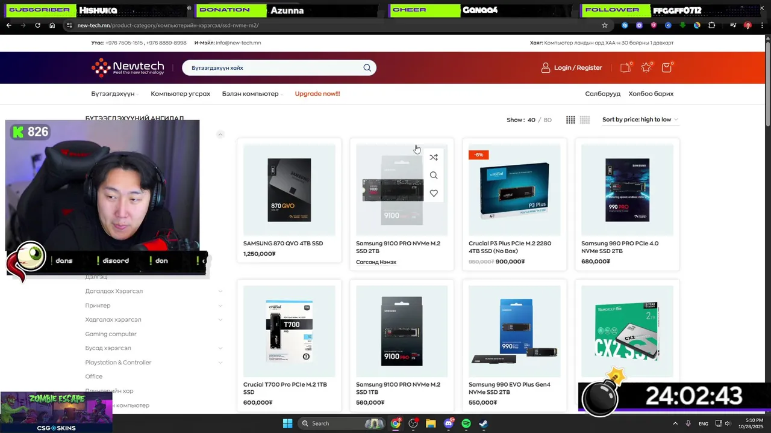Open the browser extensions puzzle icon
771x433 pixels.
[x=711, y=25]
